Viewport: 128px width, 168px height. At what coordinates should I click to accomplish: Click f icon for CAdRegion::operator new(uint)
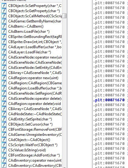(4, 78)
